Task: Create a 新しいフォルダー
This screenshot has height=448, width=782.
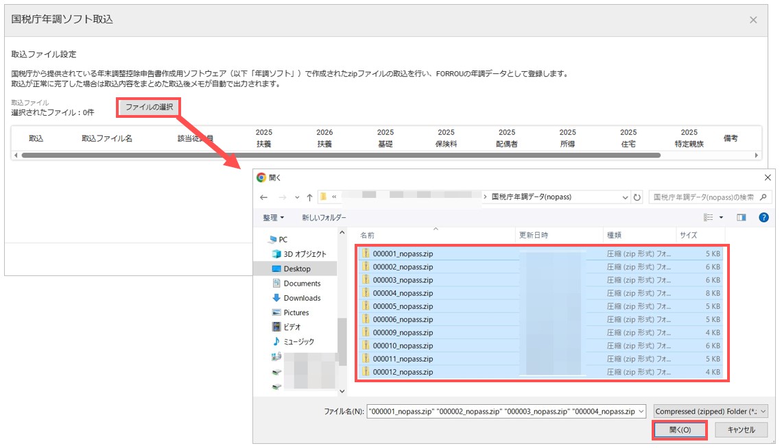Action: pos(324,218)
